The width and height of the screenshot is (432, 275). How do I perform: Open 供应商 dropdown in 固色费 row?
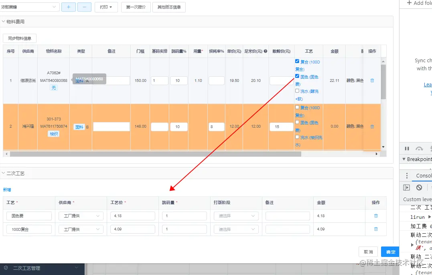81,216
